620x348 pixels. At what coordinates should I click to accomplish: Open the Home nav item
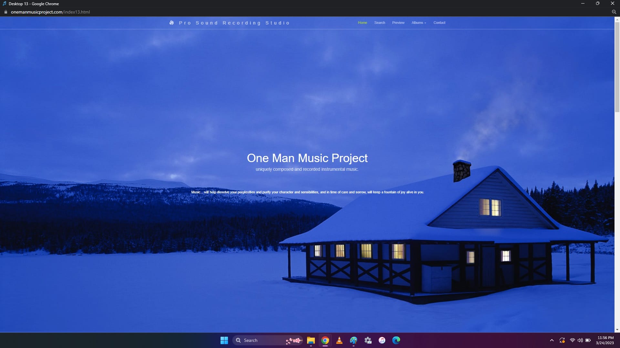[x=362, y=23]
